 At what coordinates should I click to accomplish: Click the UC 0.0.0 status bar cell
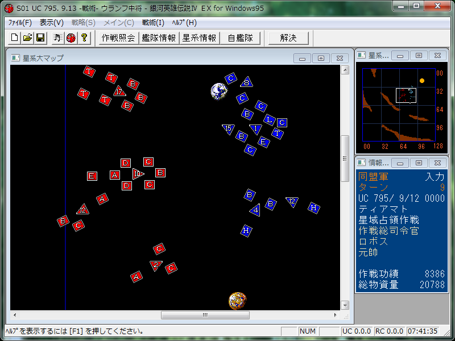[357, 331]
